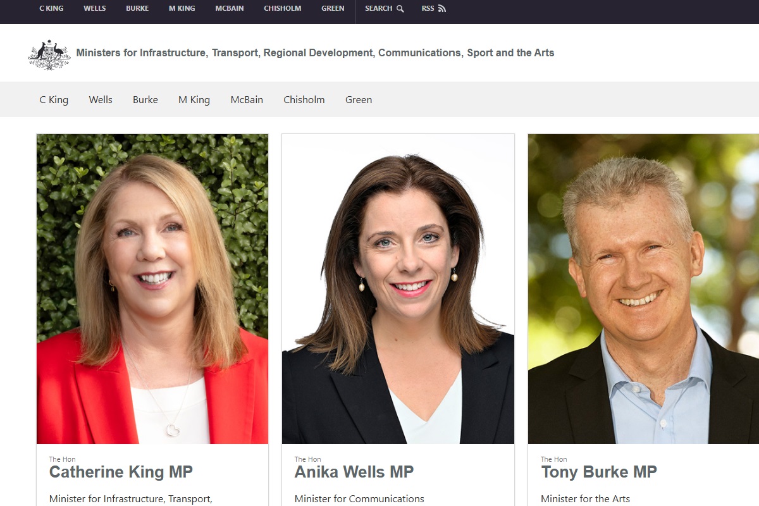Screen dimensions: 759x506
Task: Select M King in the secondary navigation
Action: (194, 99)
